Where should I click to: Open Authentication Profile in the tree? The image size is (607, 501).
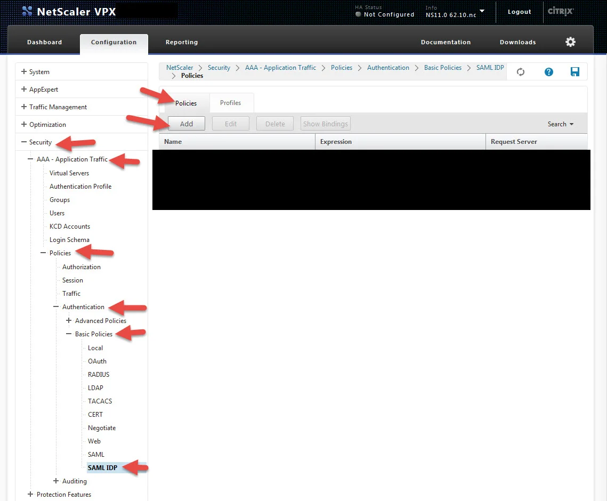coord(80,186)
